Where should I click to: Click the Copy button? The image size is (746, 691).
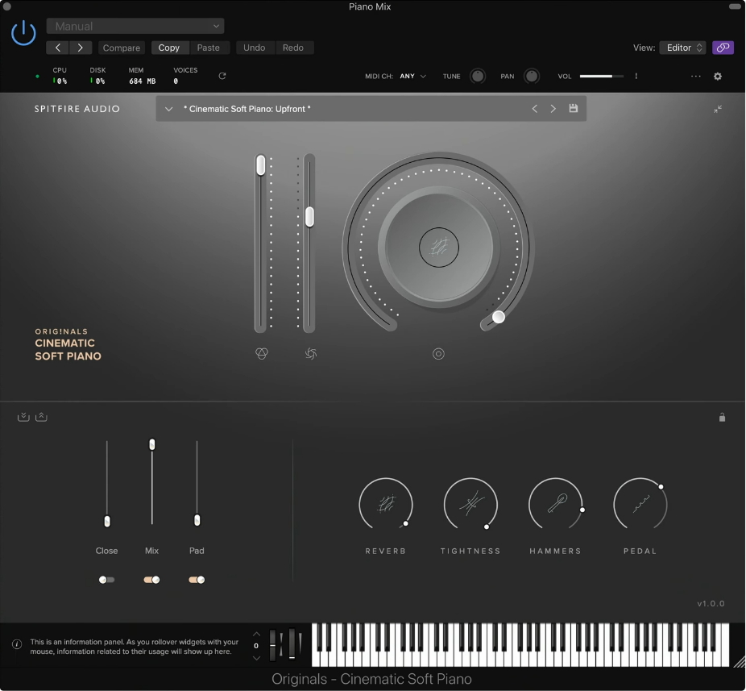169,48
